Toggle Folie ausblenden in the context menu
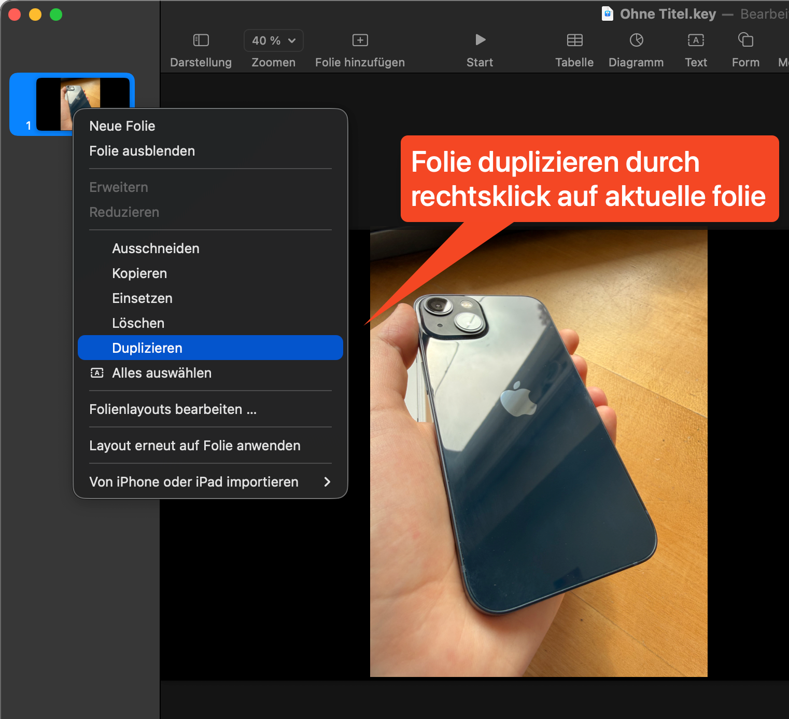 pyautogui.click(x=142, y=151)
